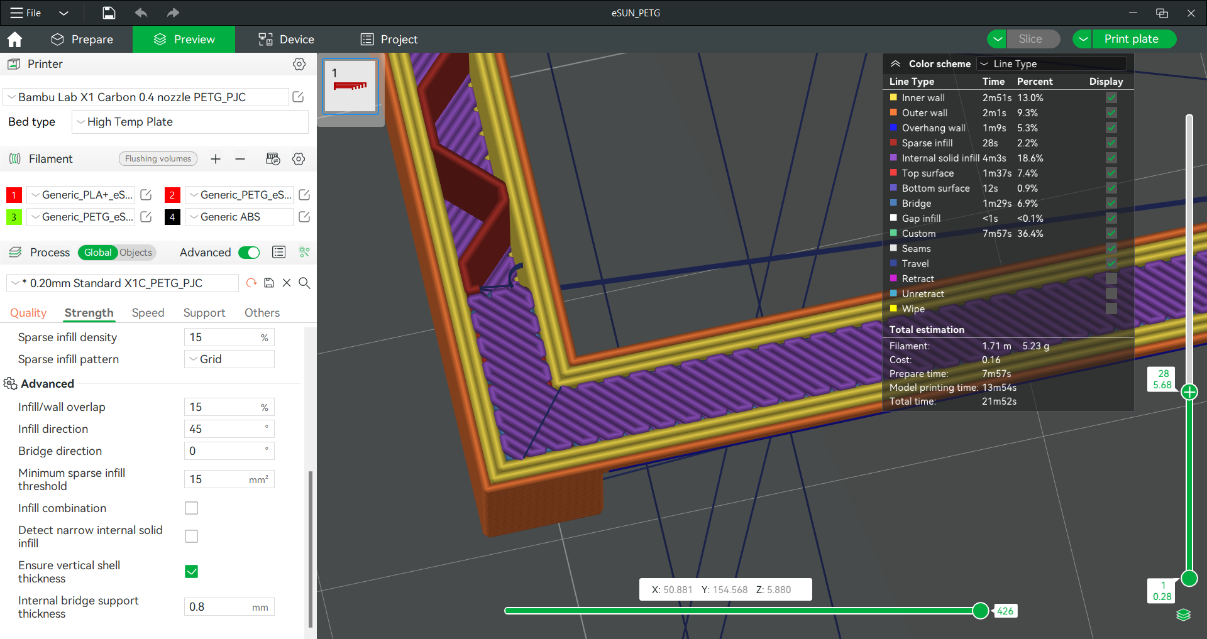This screenshot has height=639, width=1207.
Task: Open the Bed type dropdown
Action: pos(190,121)
